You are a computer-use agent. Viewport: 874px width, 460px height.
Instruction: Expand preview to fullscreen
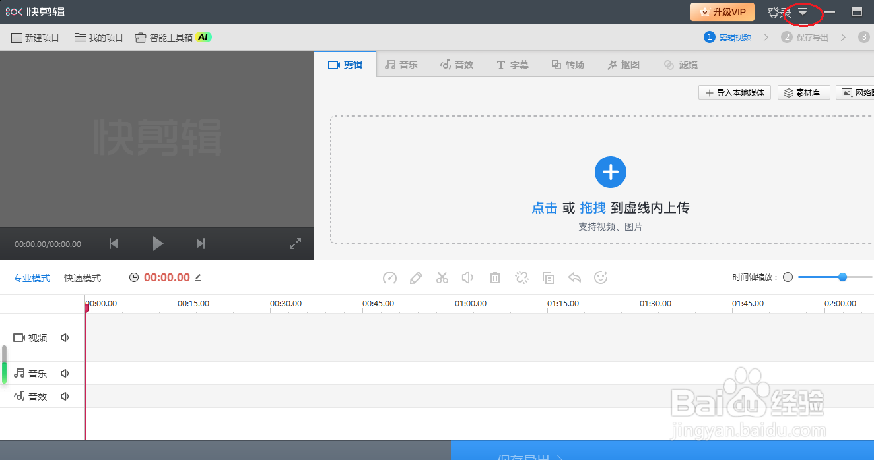click(295, 244)
